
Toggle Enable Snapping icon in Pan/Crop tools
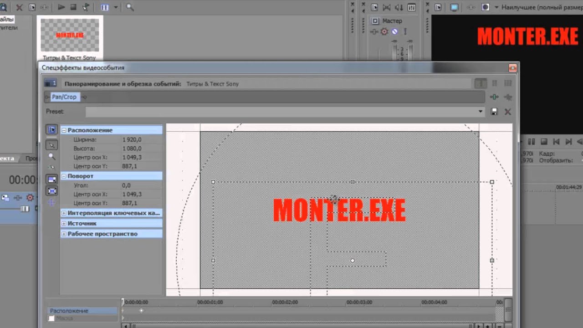click(x=52, y=167)
